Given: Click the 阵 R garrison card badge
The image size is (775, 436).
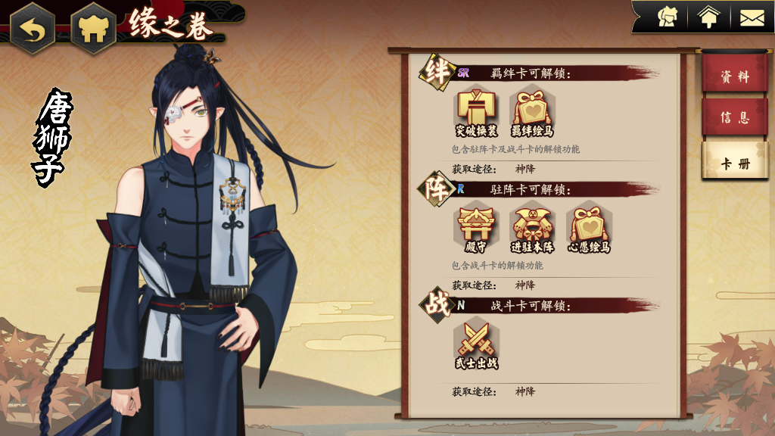Looking at the screenshot, I should click(435, 188).
